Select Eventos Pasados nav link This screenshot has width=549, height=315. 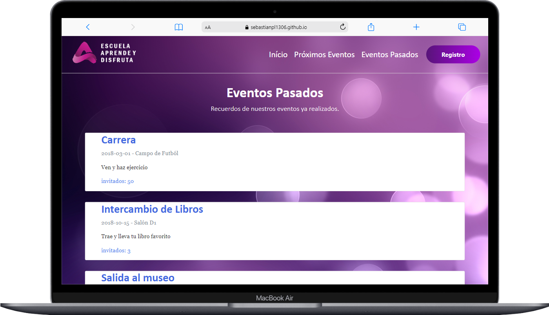tap(389, 55)
